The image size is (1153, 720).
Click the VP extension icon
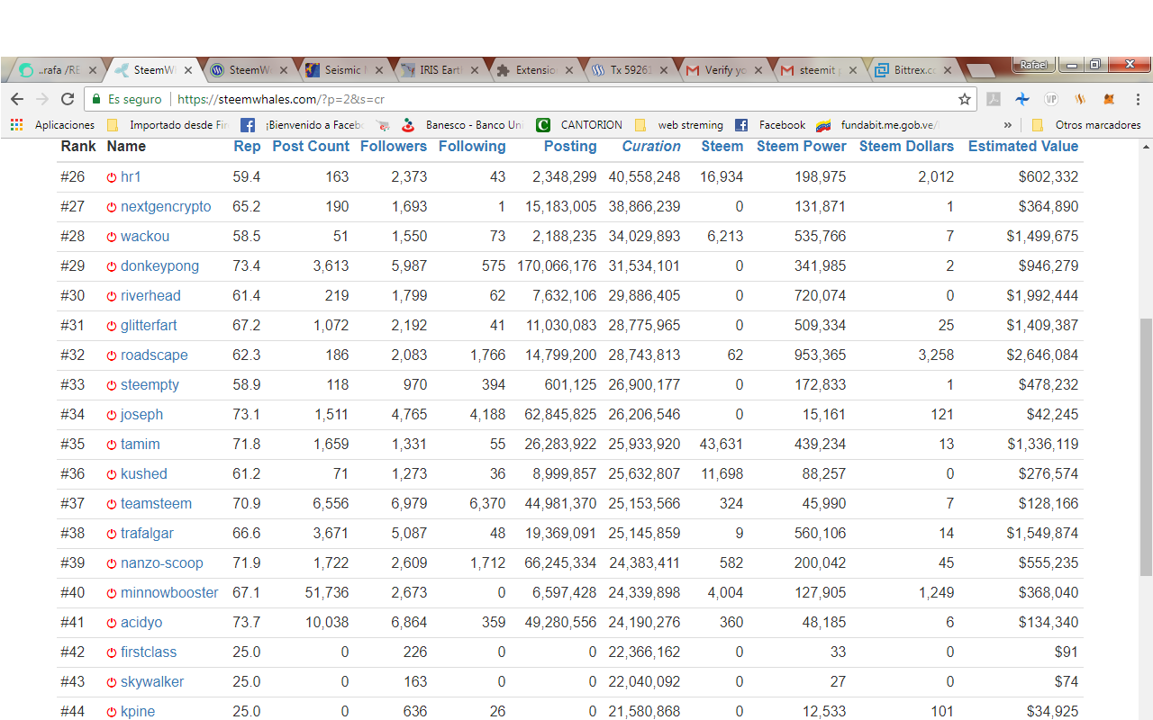click(x=1051, y=99)
